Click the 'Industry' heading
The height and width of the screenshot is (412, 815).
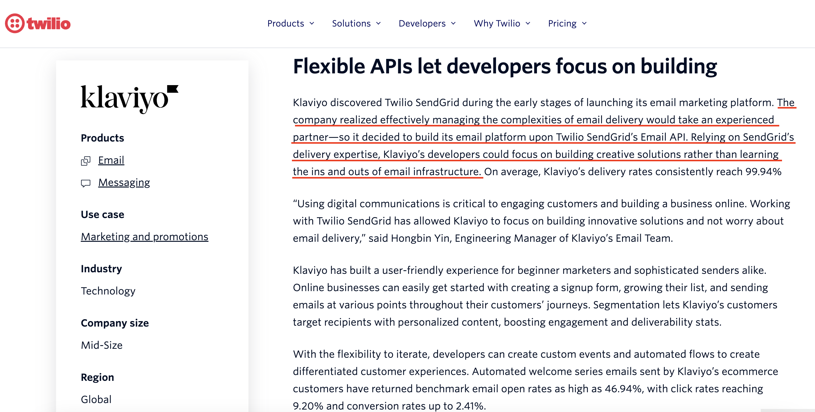coord(101,269)
